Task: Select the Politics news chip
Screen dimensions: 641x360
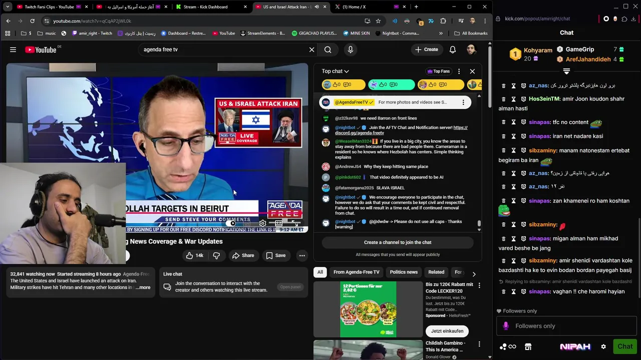Action: (x=404, y=272)
